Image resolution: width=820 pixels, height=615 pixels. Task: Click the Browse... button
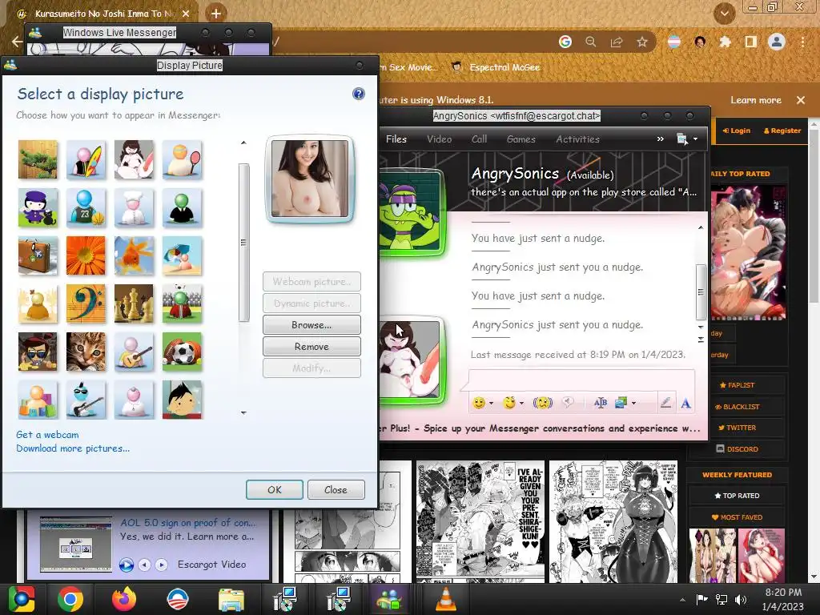(312, 325)
